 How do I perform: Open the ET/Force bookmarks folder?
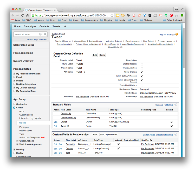pos(146,20)
